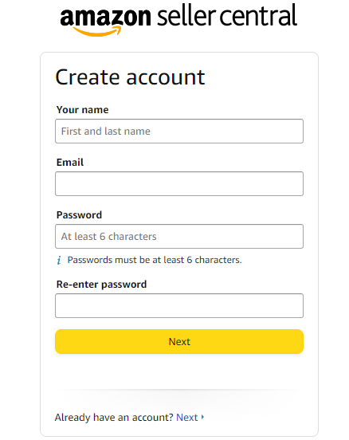Viewport: 349px width, 440px height.
Task: Click the 'seller central' text in the logo
Action: 227,16
